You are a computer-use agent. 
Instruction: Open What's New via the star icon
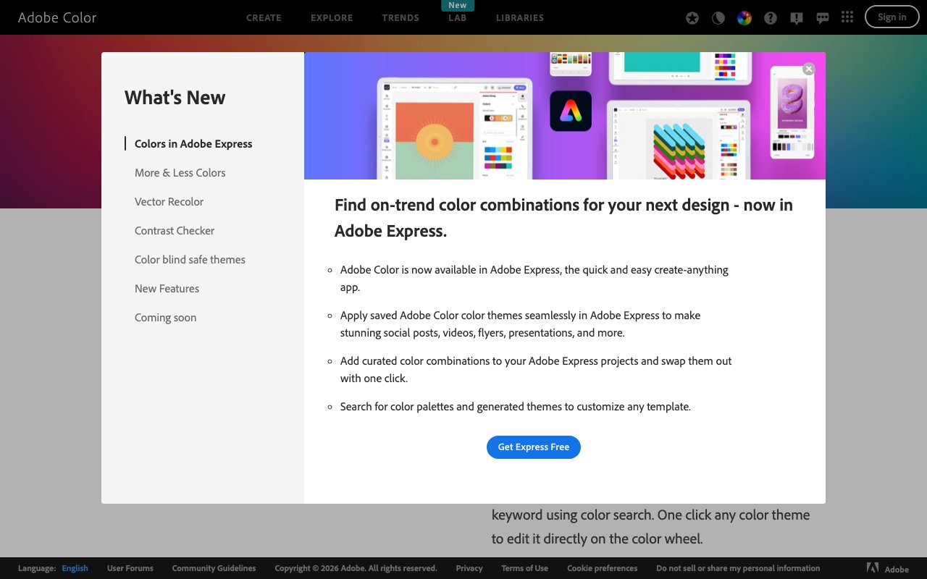(x=692, y=17)
